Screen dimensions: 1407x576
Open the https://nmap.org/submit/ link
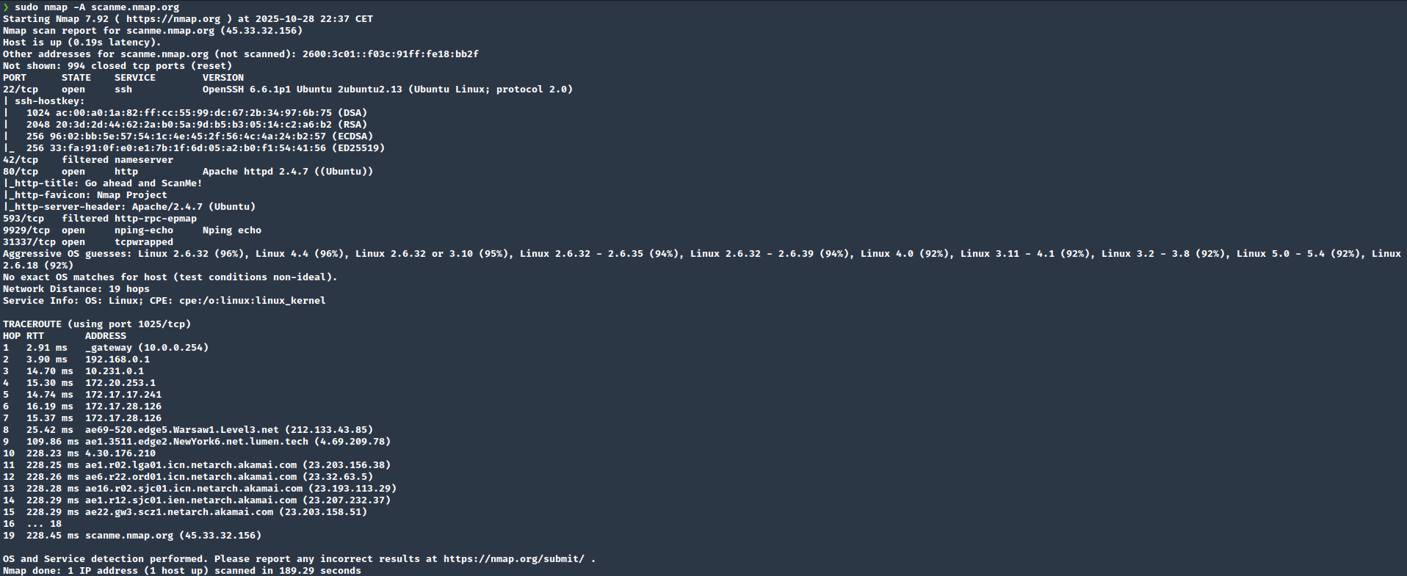[x=513, y=559]
